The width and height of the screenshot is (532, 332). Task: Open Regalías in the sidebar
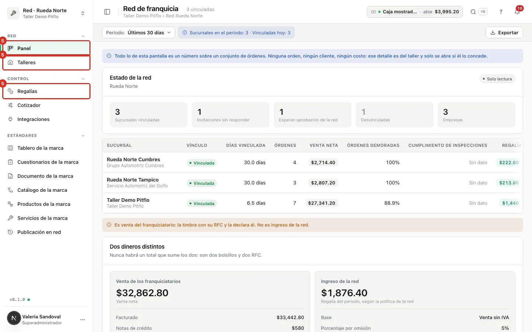click(47, 91)
